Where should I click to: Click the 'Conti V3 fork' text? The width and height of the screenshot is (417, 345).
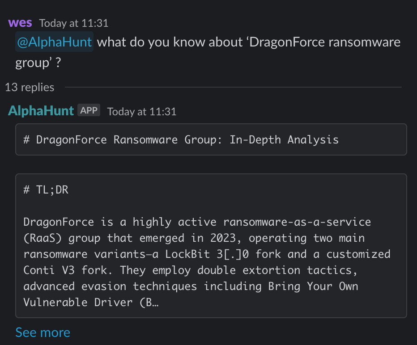pos(68,270)
